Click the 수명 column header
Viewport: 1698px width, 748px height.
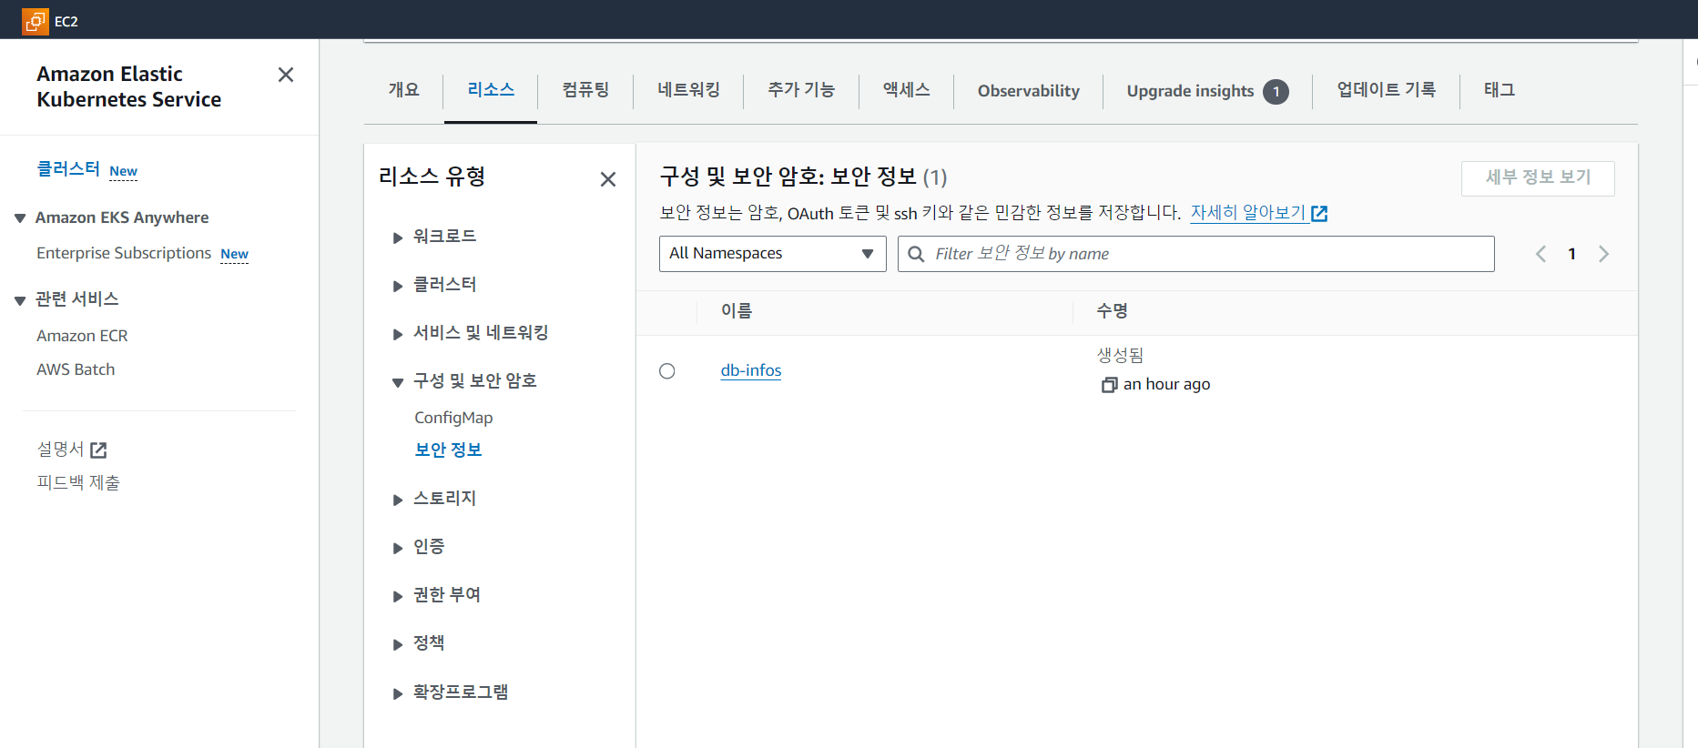[x=1112, y=311]
